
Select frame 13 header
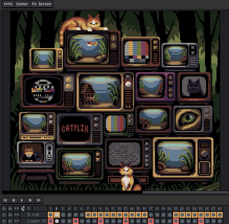coord(126,208)
